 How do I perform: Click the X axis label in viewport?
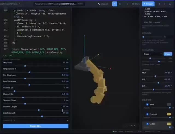click(110, 69)
